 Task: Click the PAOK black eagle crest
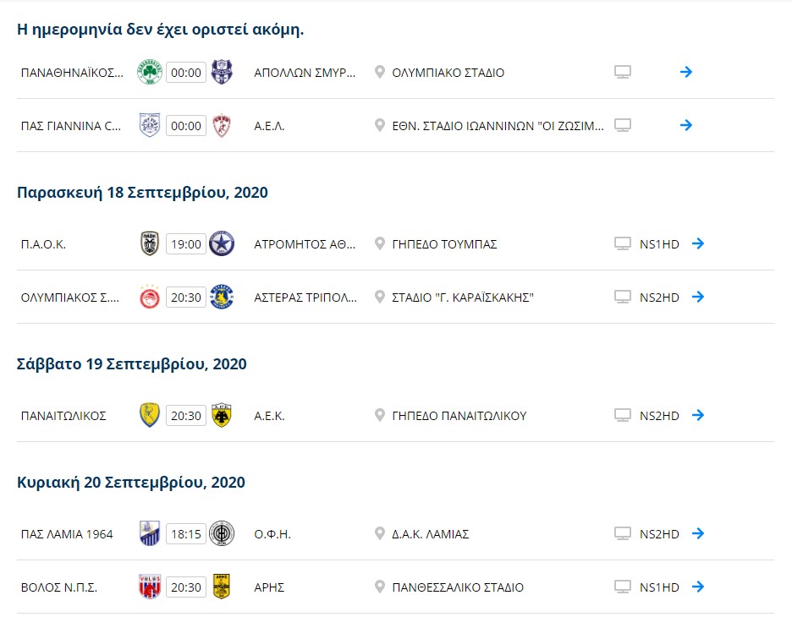150,243
